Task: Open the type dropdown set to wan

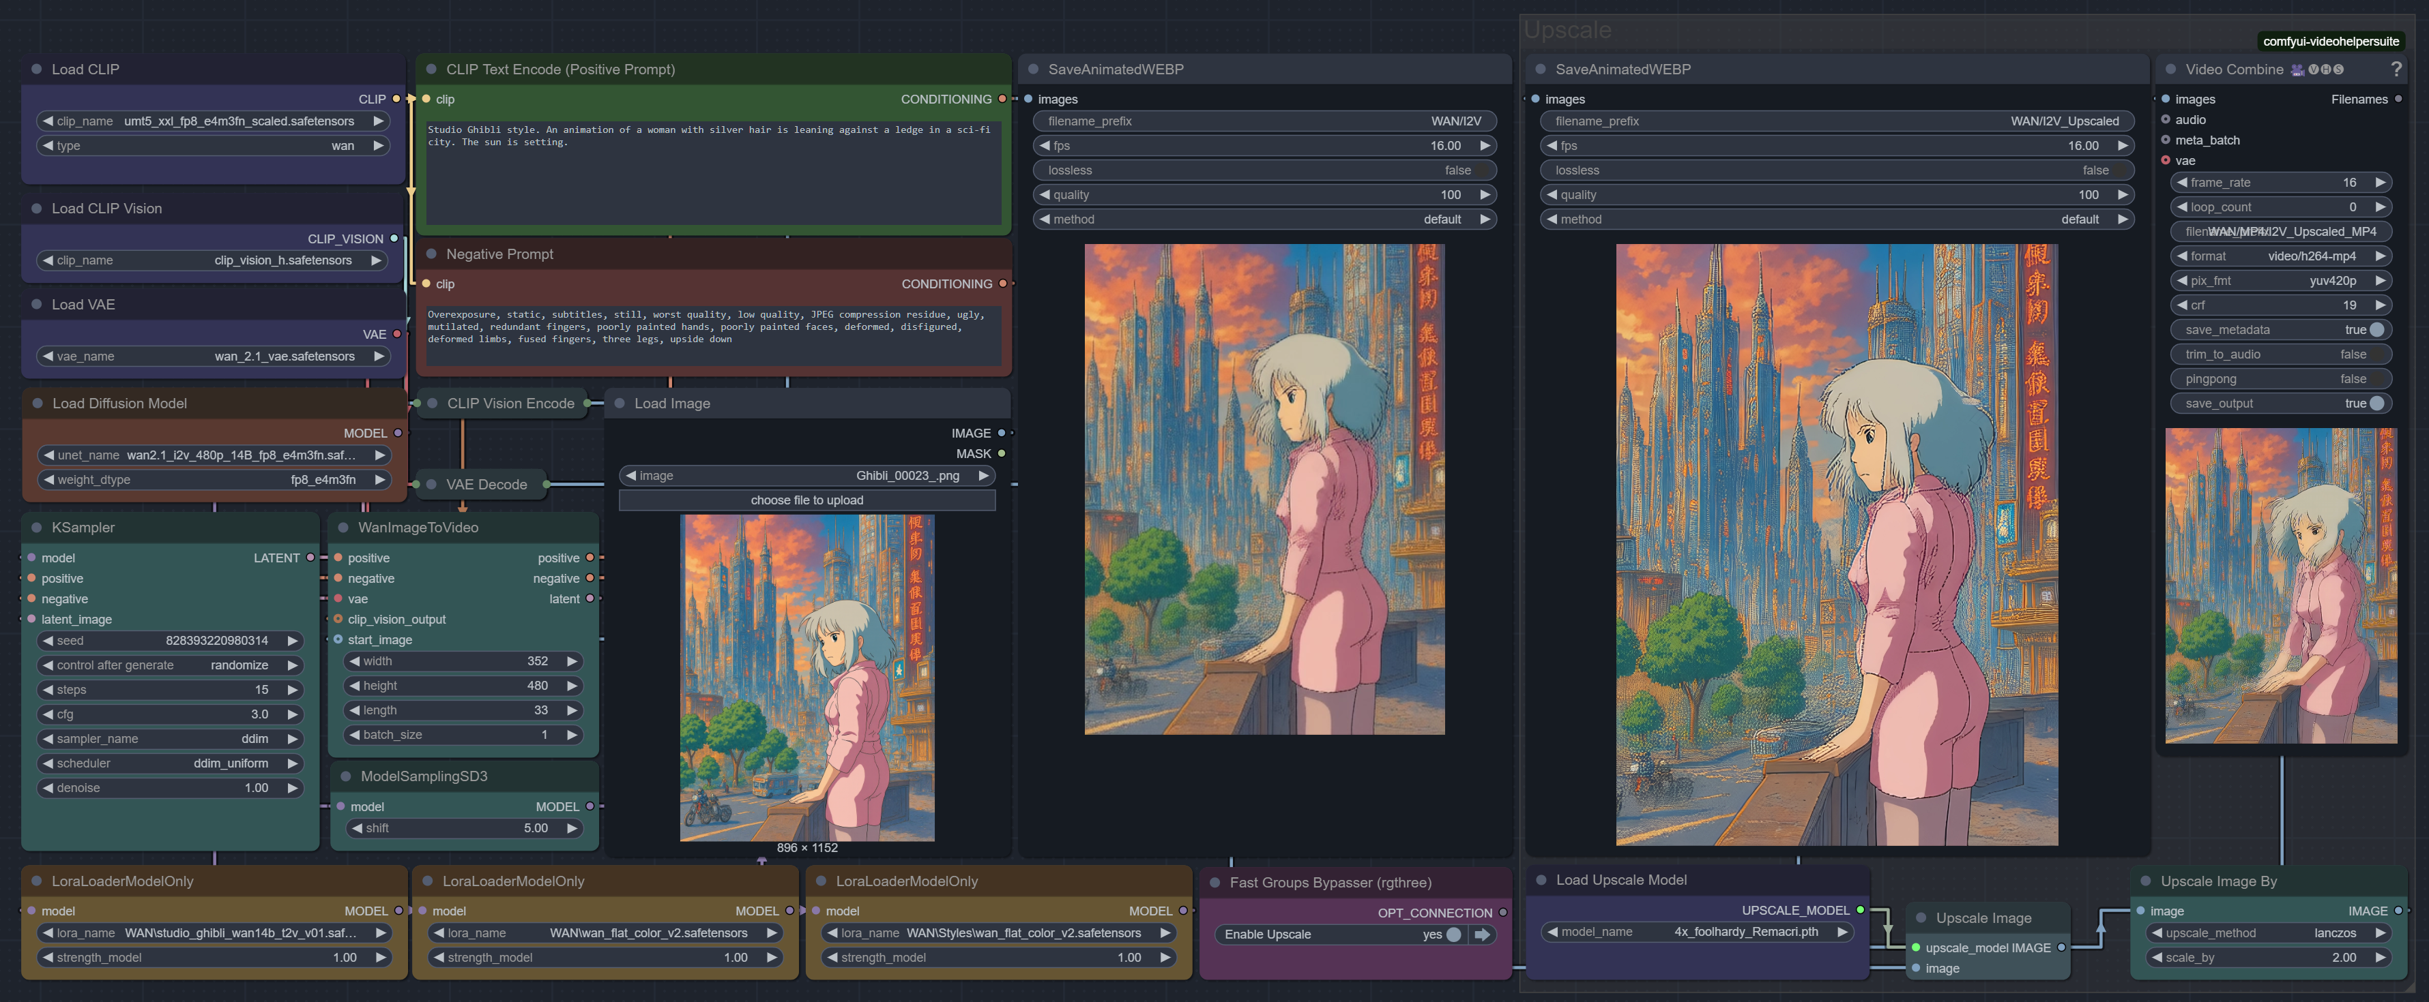Action: click(x=213, y=146)
